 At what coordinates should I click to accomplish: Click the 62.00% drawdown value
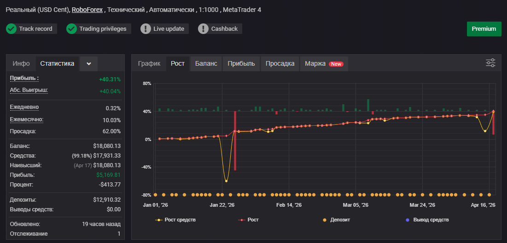click(112, 131)
